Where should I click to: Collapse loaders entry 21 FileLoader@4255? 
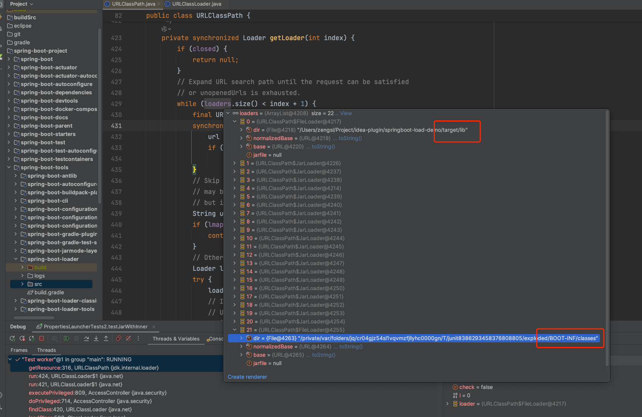(x=235, y=330)
